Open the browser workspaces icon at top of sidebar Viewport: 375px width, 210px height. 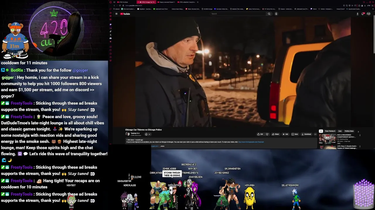pyautogui.click(x=110, y=9)
